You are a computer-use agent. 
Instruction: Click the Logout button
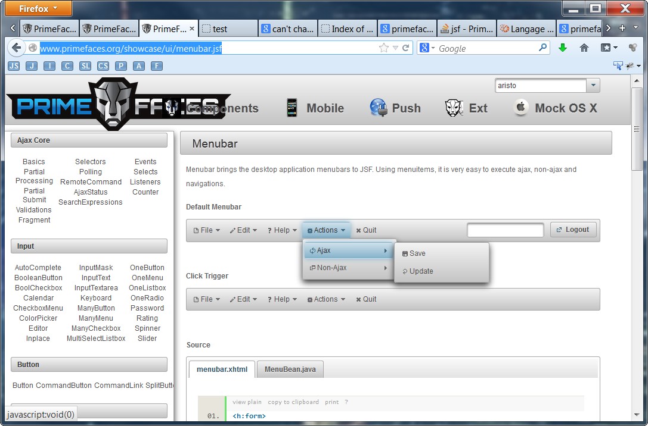point(573,230)
